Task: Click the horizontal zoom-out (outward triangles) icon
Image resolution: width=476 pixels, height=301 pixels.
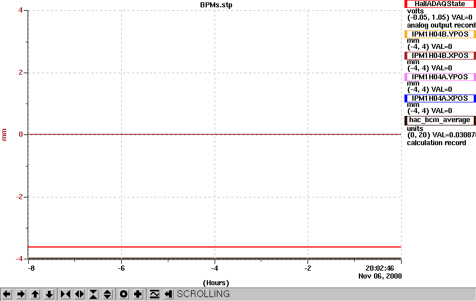Action: (x=79, y=294)
